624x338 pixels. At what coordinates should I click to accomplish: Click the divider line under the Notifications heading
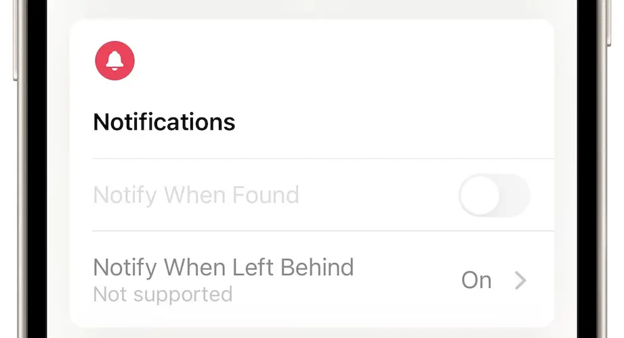tap(323, 159)
